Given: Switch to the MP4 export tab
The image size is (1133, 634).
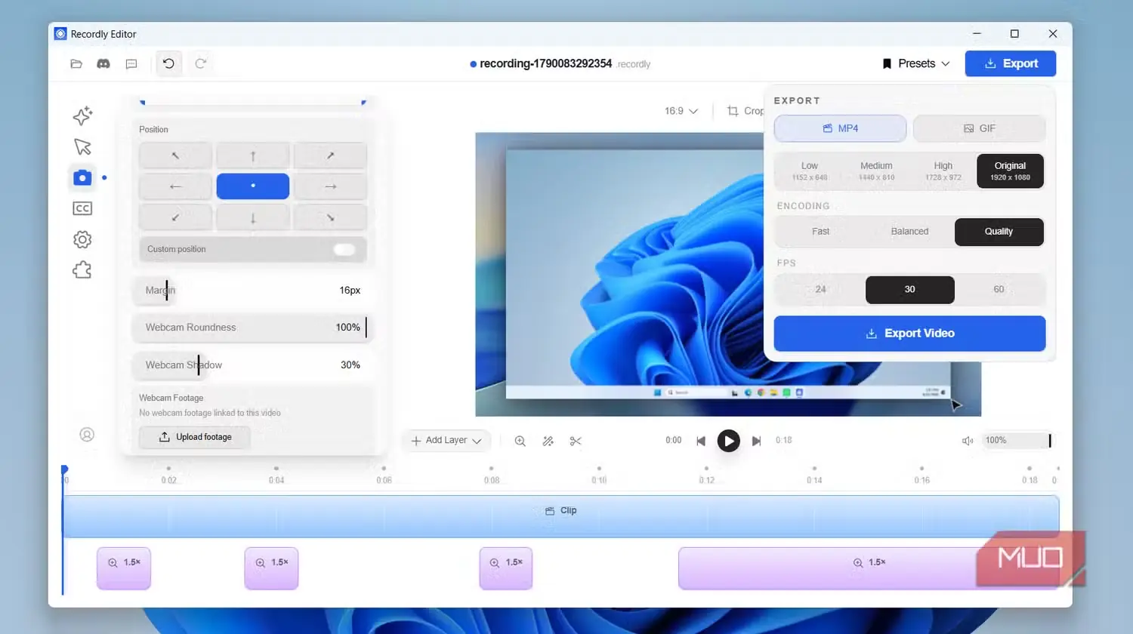Looking at the screenshot, I should click(840, 128).
